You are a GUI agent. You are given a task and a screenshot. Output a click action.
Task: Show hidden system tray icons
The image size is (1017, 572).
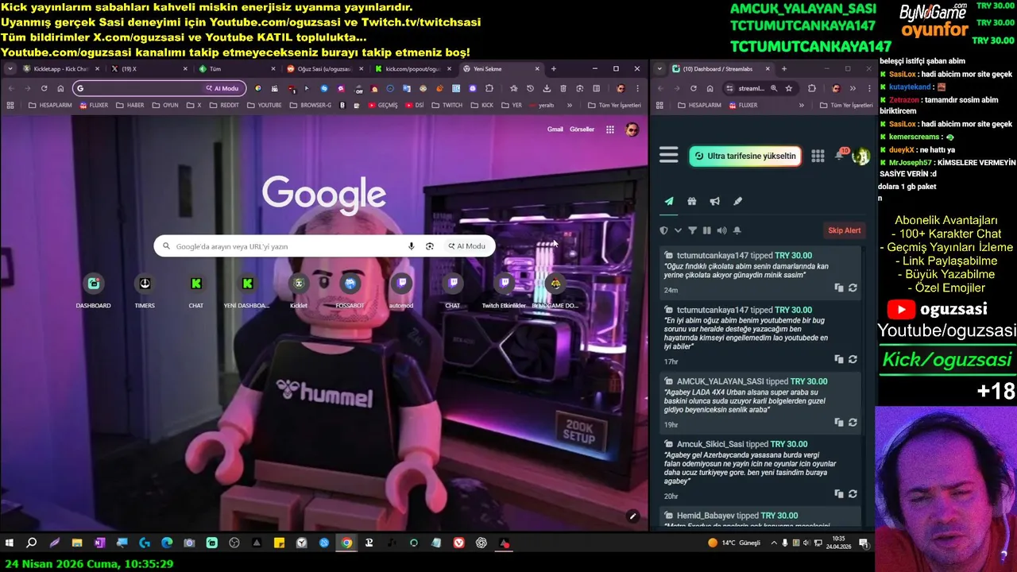click(774, 543)
